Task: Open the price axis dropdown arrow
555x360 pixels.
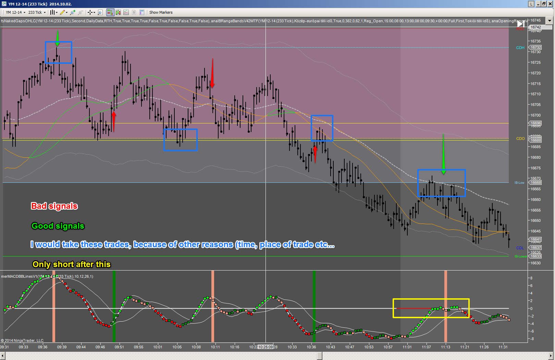Action: pyautogui.click(x=550, y=21)
